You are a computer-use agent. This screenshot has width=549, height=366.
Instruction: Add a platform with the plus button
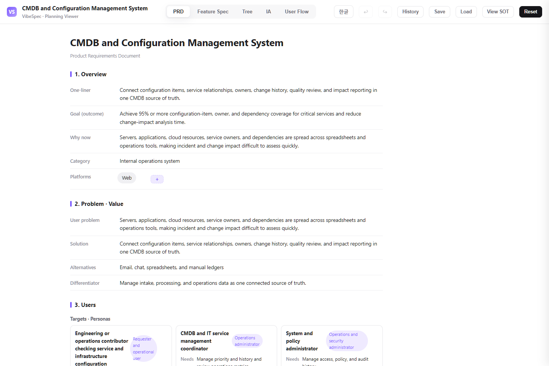pyautogui.click(x=157, y=179)
